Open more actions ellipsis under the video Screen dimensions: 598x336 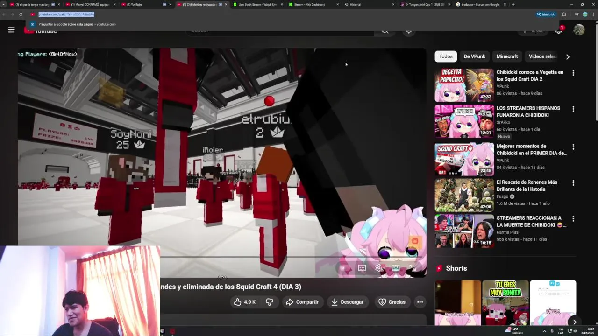(x=420, y=302)
